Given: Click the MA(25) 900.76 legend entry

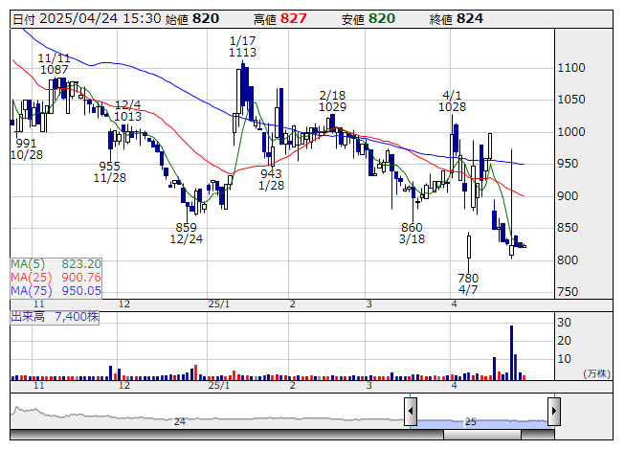Looking at the screenshot, I should tap(56, 277).
